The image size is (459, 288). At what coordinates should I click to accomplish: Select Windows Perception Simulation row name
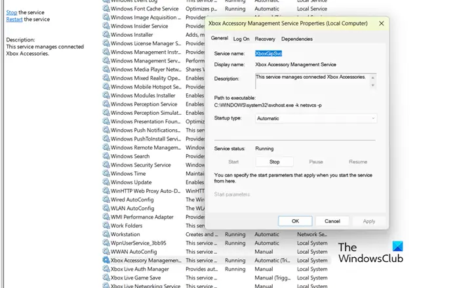(146, 113)
